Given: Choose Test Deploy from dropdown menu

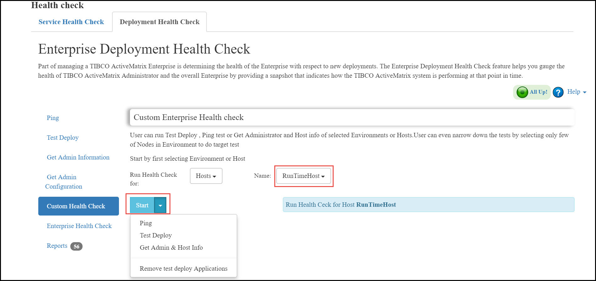Looking at the screenshot, I should pos(156,235).
